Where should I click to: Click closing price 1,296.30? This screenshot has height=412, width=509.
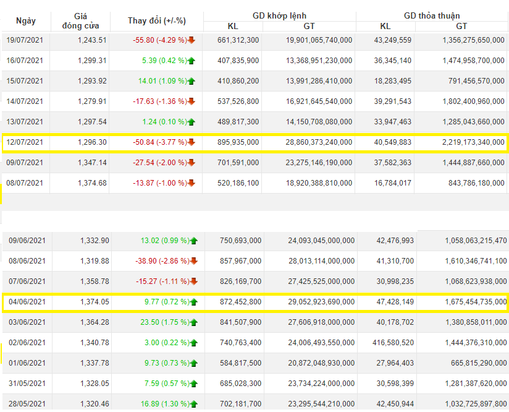92,142
